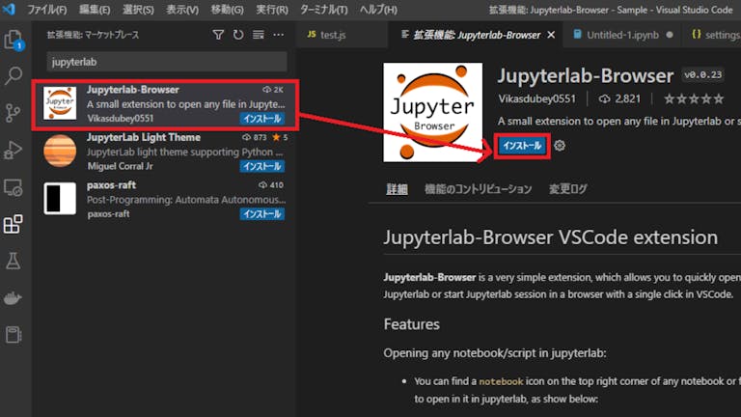Screen dimensions: 741x417
Task: Click the Features heading in readme
Action: (412, 324)
